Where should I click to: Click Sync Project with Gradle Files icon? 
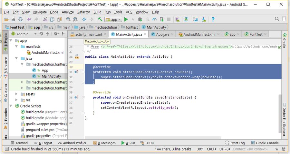coord(186,19)
